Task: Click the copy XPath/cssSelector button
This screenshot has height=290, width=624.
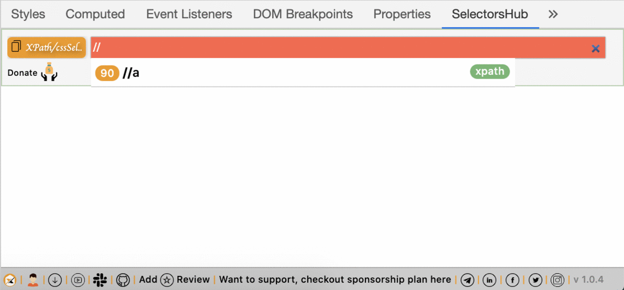Action: [47, 48]
